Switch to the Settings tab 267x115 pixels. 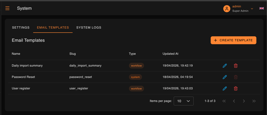click(21, 28)
